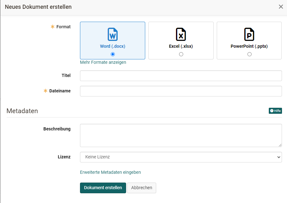
Task: Click the Excel spreadsheet icon
Action: [x=181, y=34]
